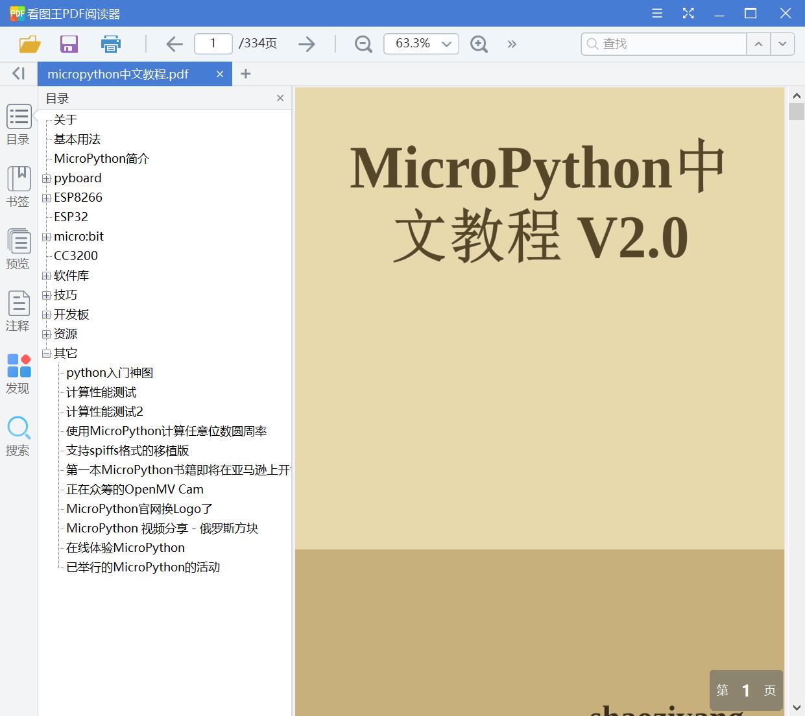
Task: Open the hamburger menu at top right
Action: (x=656, y=13)
